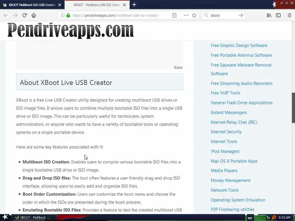Toggle Reader View icon in address bar
Image resolution: width=295 pixels, height=221 pixels.
pos(174,15)
